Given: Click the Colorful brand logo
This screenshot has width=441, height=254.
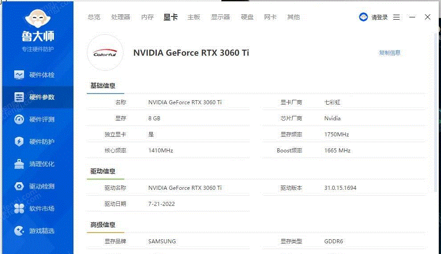Looking at the screenshot, I should coord(105,53).
